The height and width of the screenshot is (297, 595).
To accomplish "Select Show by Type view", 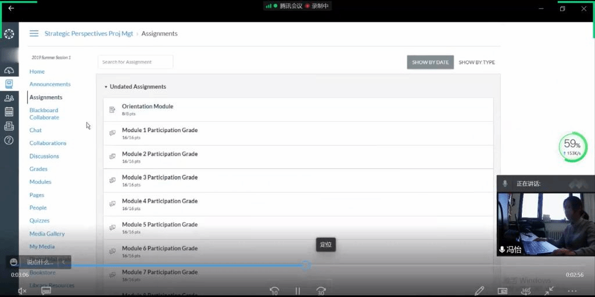I will pyautogui.click(x=476, y=62).
